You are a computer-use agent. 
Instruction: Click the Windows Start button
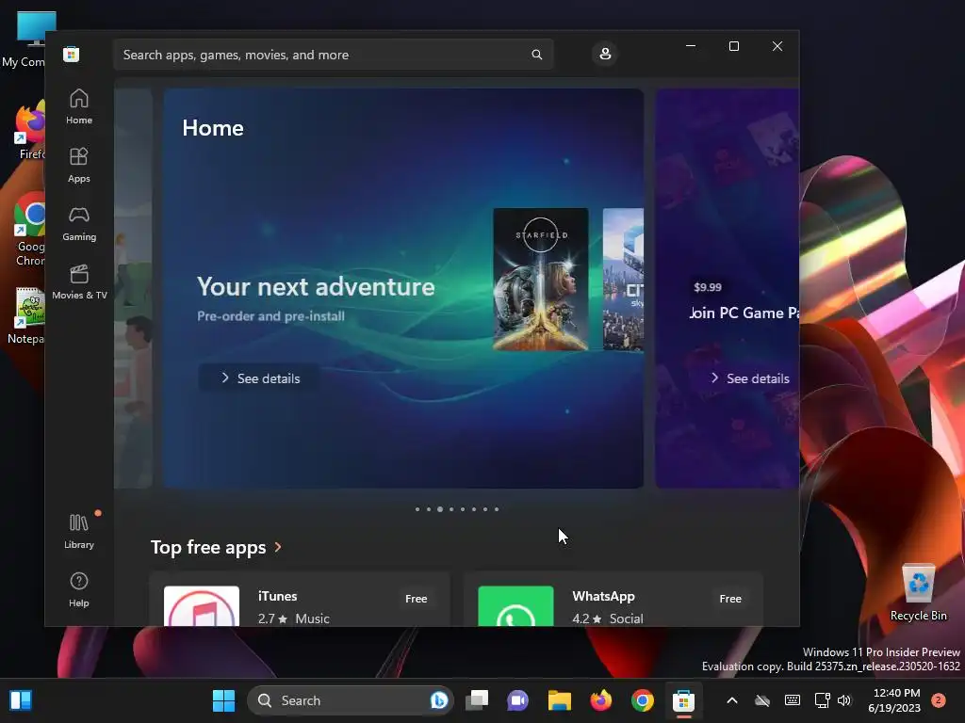click(223, 700)
